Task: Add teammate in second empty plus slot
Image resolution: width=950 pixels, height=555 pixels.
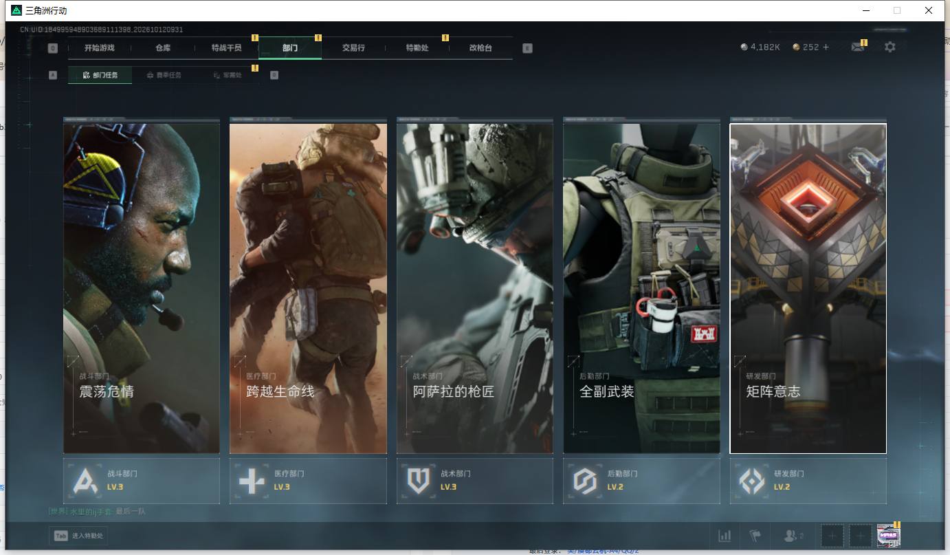Action: [860, 536]
